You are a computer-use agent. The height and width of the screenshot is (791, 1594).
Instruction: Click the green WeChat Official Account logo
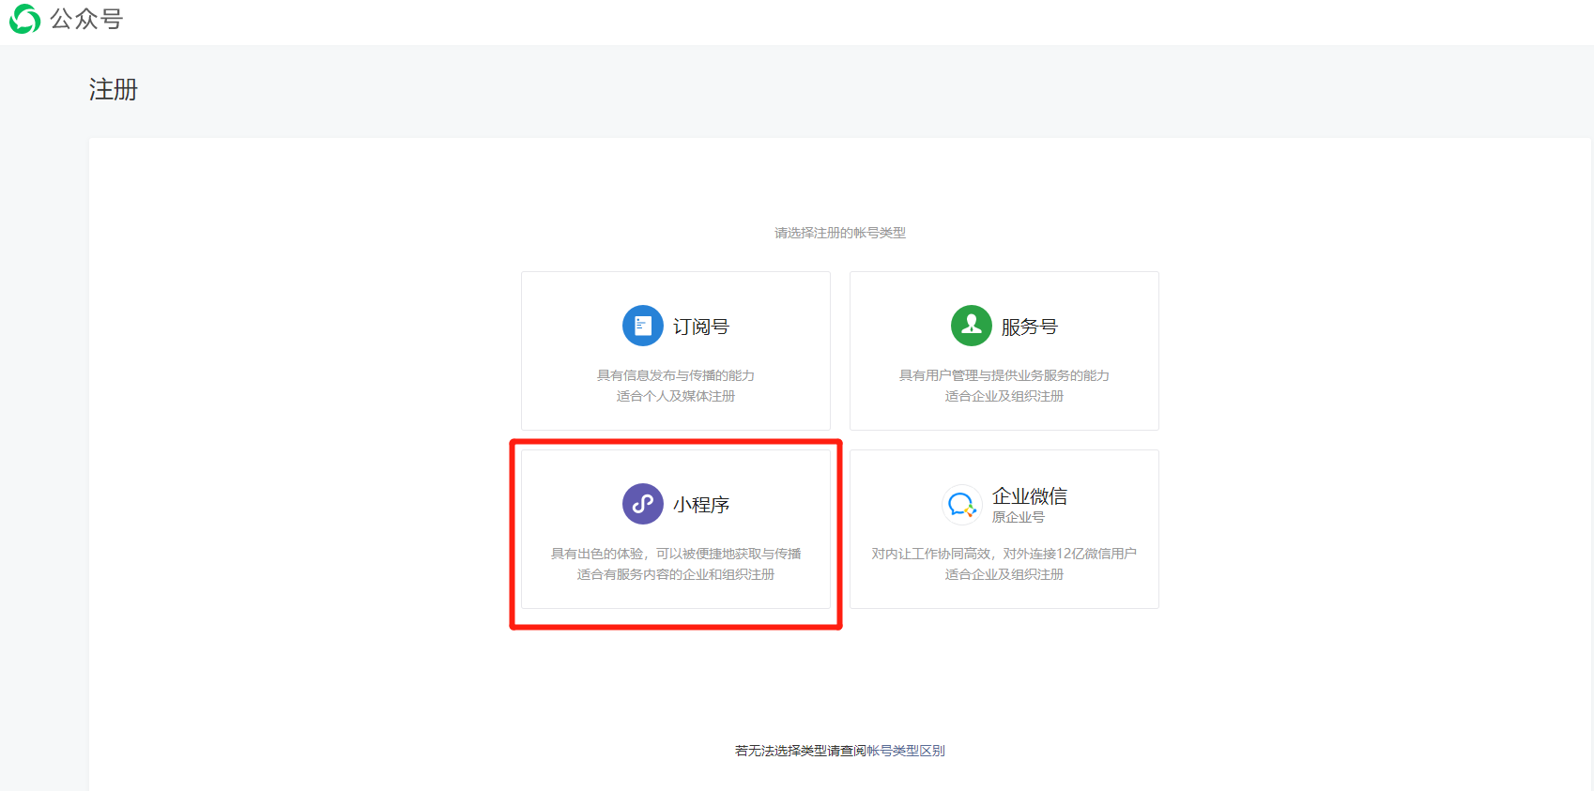tap(24, 19)
